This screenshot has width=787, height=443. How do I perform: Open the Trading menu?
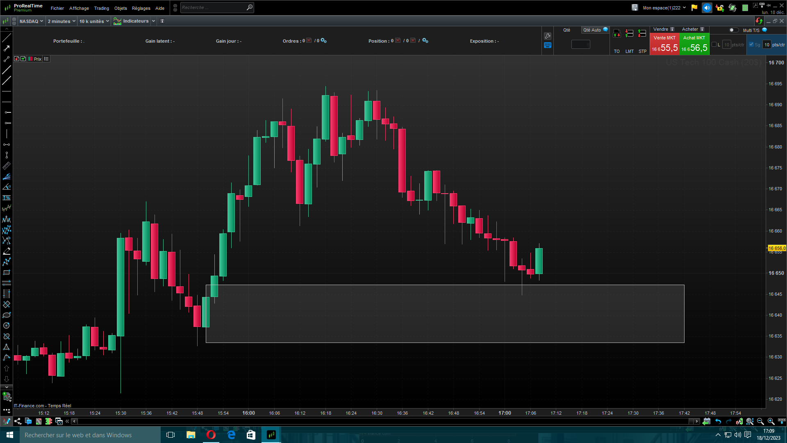pos(101,8)
